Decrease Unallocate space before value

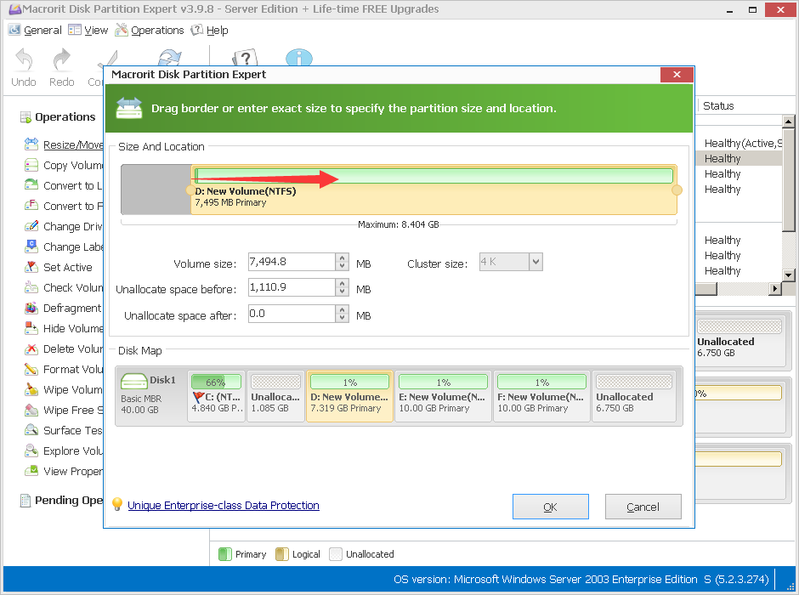343,292
